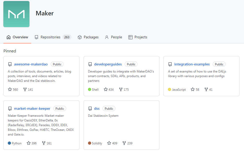The width and height of the screenshot is (244, 153).
Task: Click the Maker organization avatar logo
Action: 16,14
